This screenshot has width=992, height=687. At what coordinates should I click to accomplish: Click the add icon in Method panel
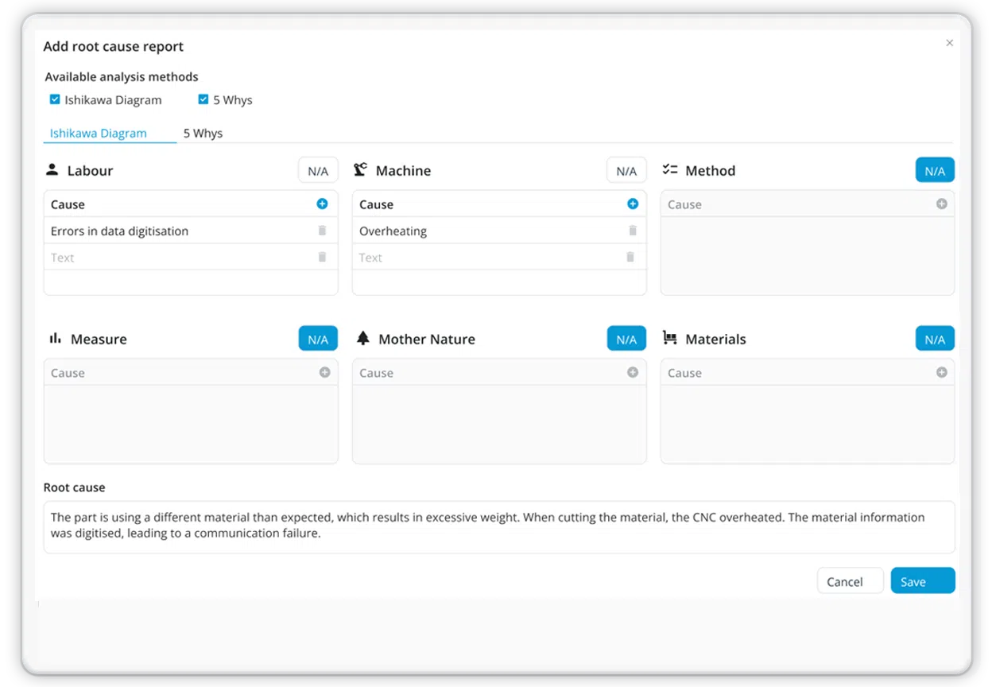click(x=941, y=204)
